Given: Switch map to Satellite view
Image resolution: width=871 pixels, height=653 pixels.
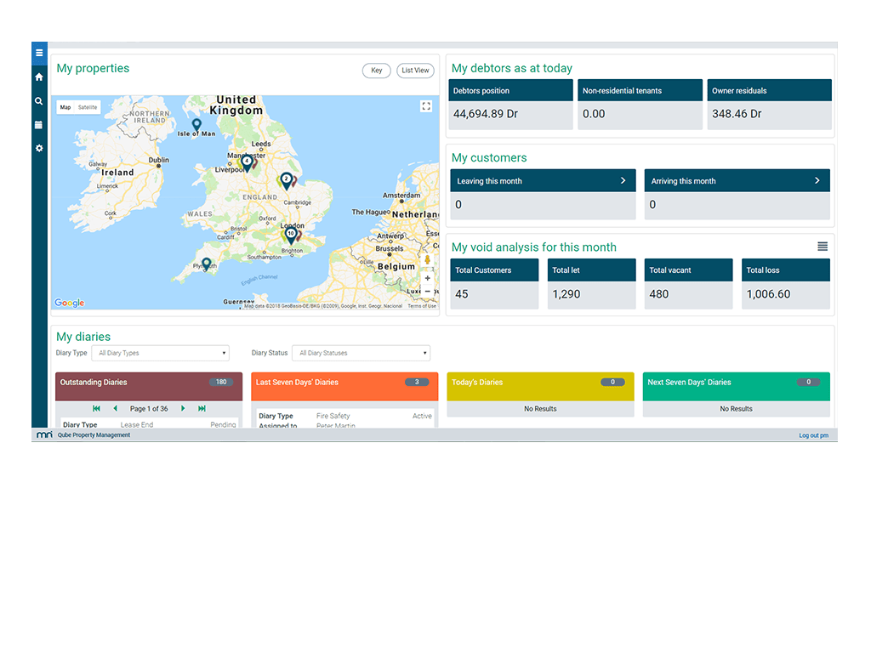Looking at the screenshot, I should click(88, 108).
